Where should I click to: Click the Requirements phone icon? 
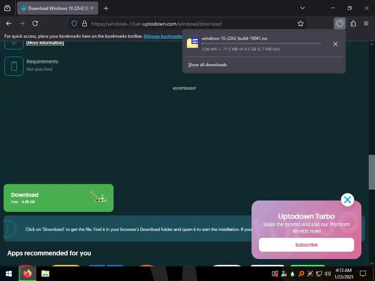14,66
